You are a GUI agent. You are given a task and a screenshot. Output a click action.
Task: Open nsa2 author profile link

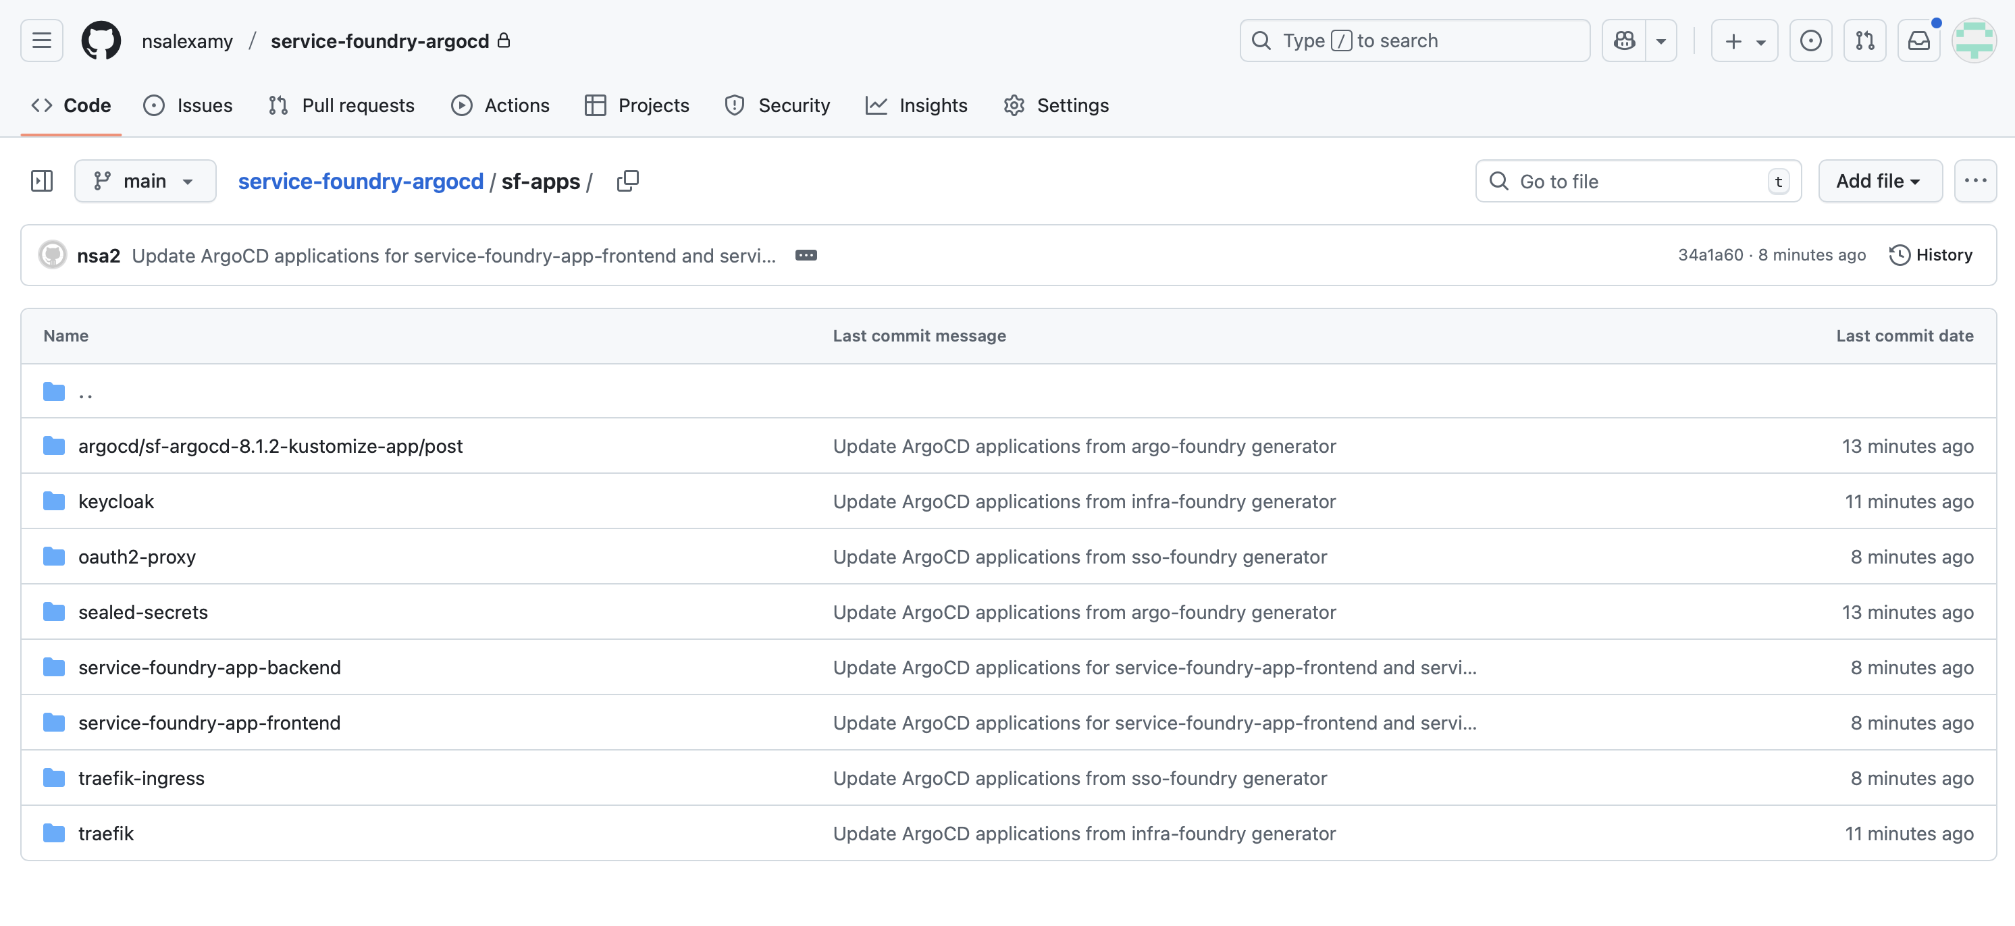click(x=99, y=256)
